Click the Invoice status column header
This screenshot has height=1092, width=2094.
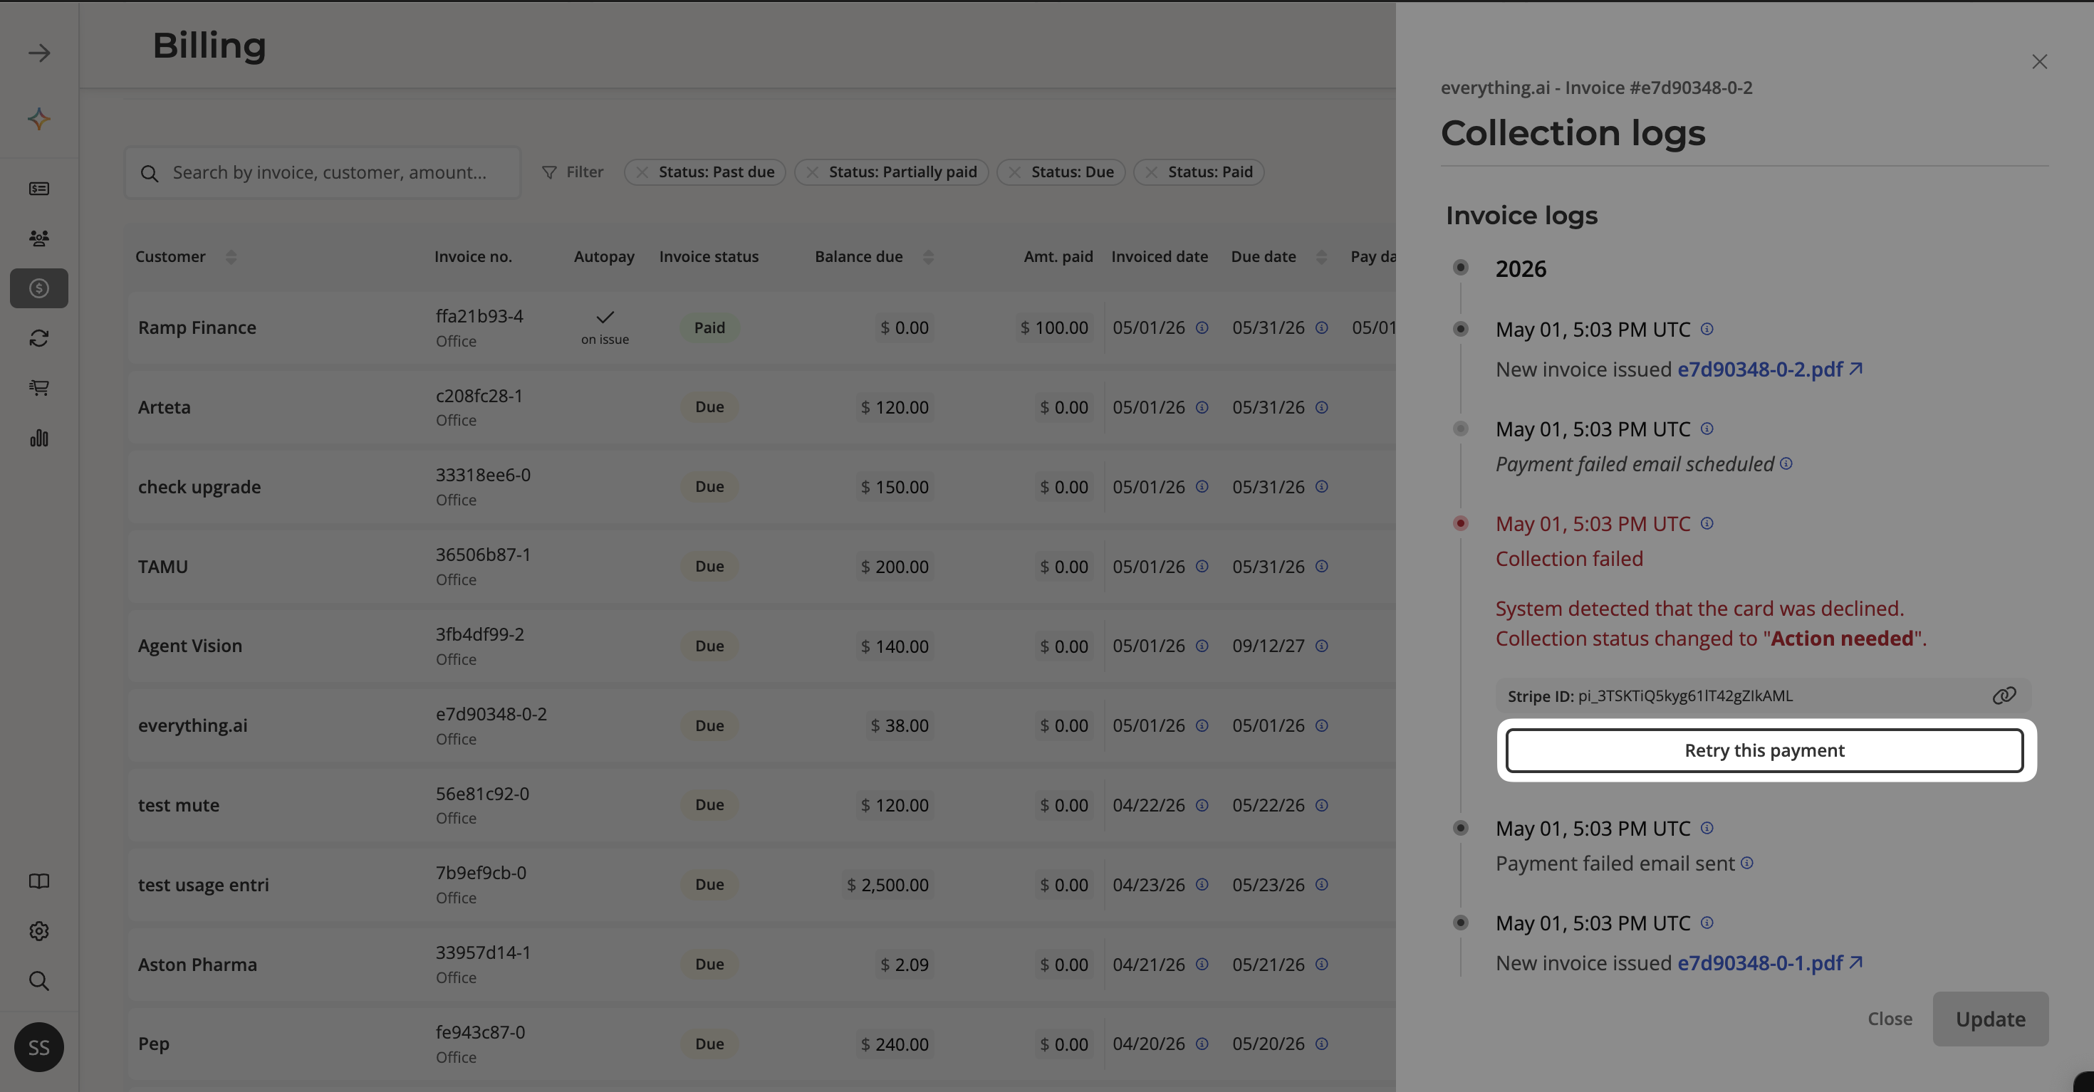[x=709, y=257]
